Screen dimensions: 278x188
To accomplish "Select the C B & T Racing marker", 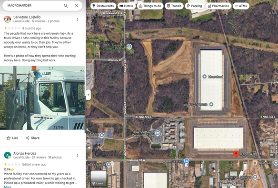I will (186, 161).
